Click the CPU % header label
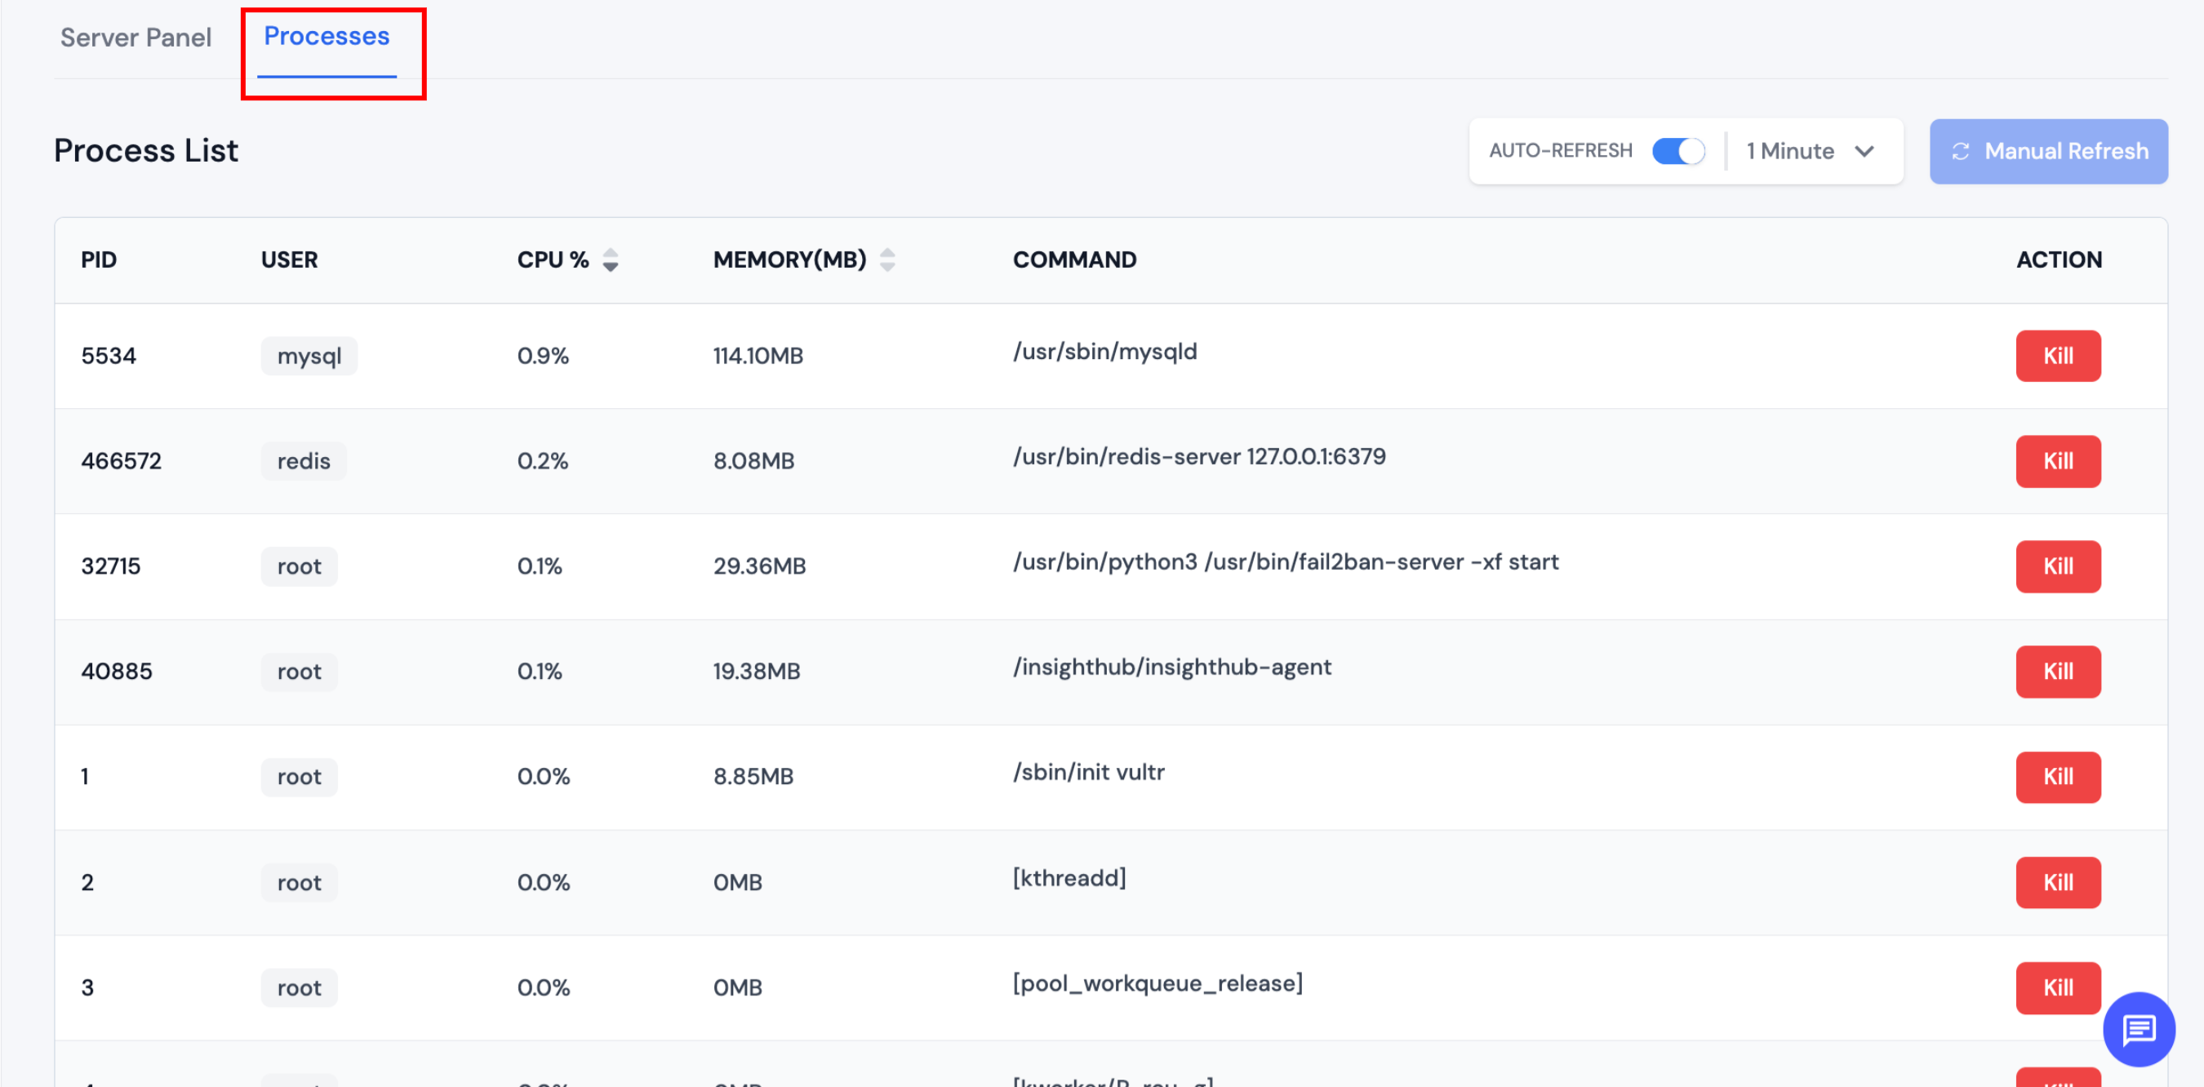Viewport: 2204px width, 1087px height. coord(553,260)
